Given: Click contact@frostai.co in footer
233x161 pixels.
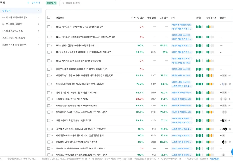Looking at the screenshot, I should (x=198, y=159).
